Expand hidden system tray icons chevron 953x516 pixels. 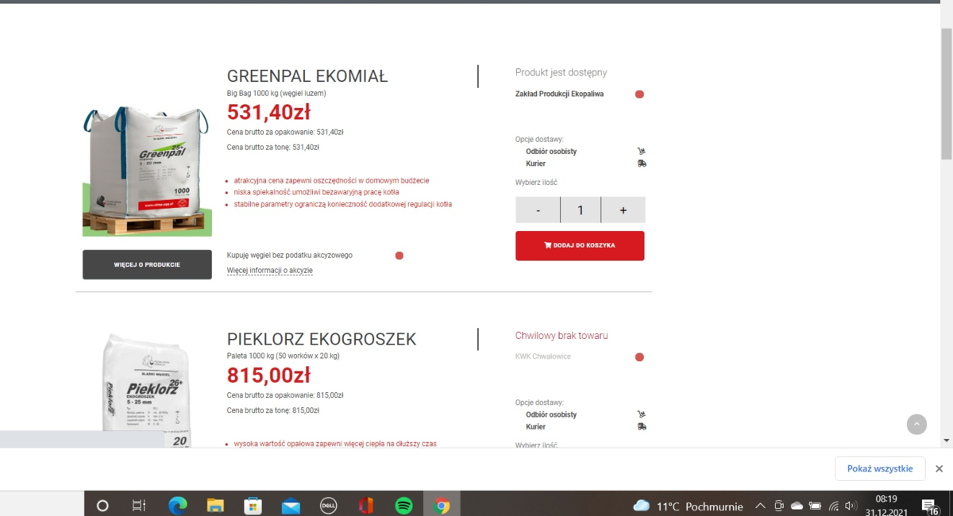click(x=760, y=506)
